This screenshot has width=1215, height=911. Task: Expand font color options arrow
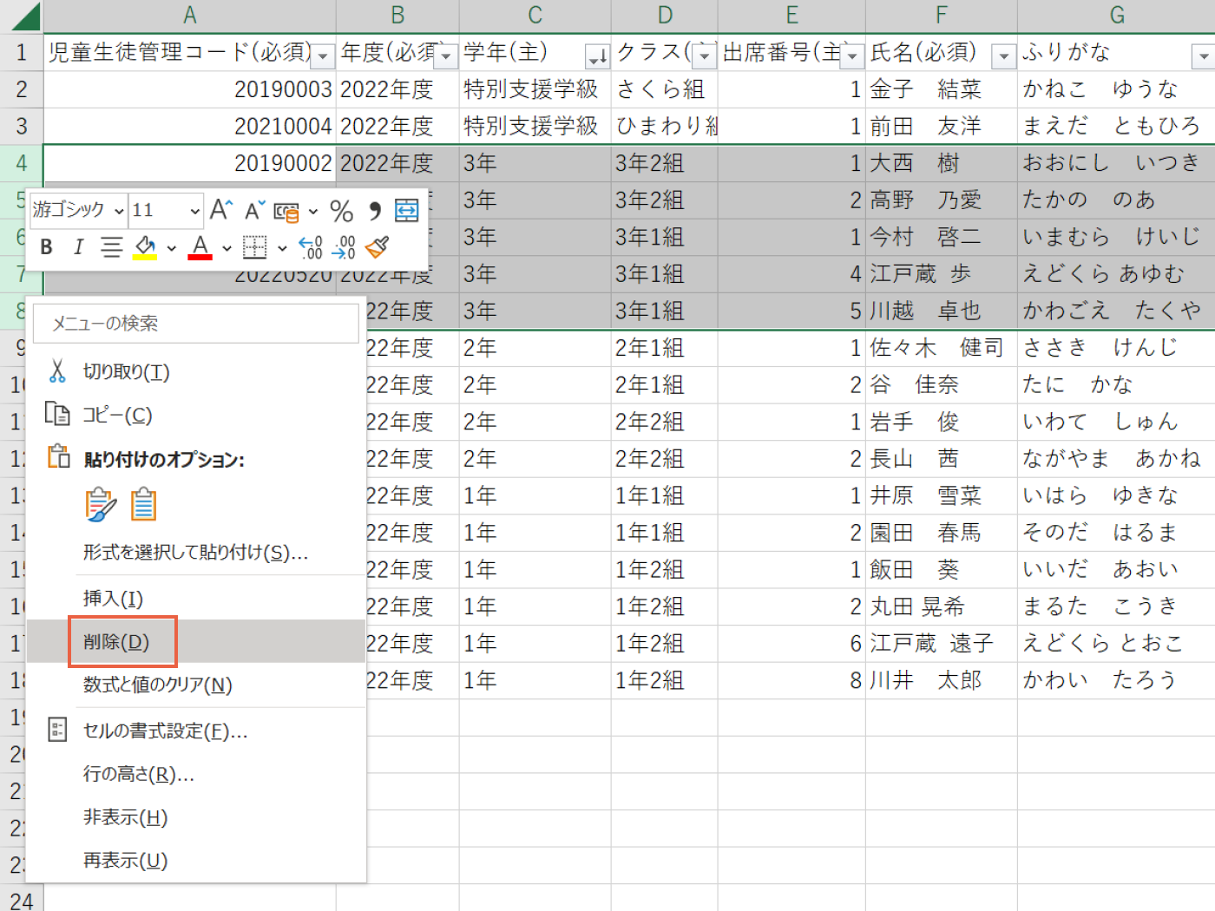click(227, 248)
